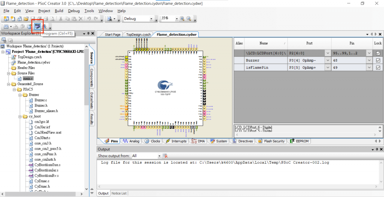Pin the Workspace Explorer panel
The width and height of the screenshot is (384, 197).
(88, 34)
